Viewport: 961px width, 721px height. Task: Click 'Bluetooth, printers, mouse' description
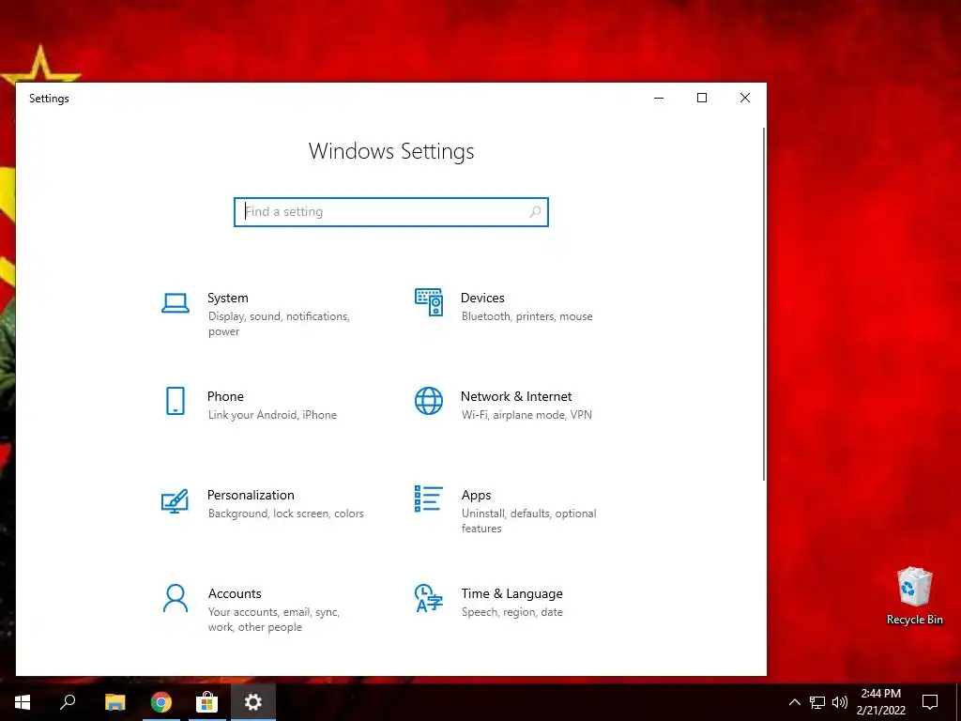pyautogui.click(x=527, y=316)
